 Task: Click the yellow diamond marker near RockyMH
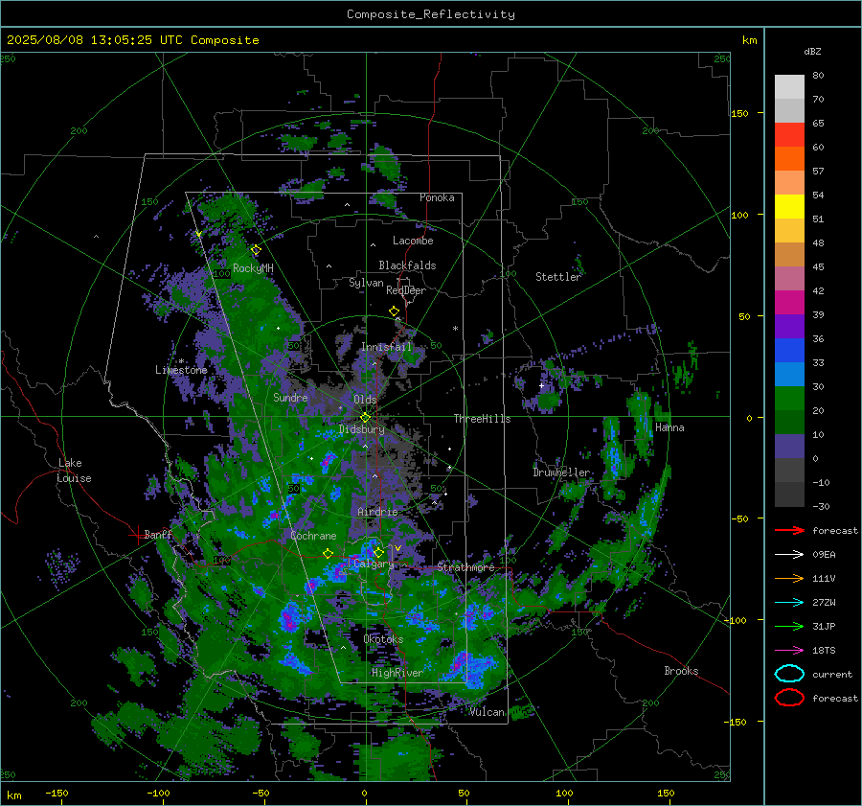pyautogui.click(x=256, y=250)
